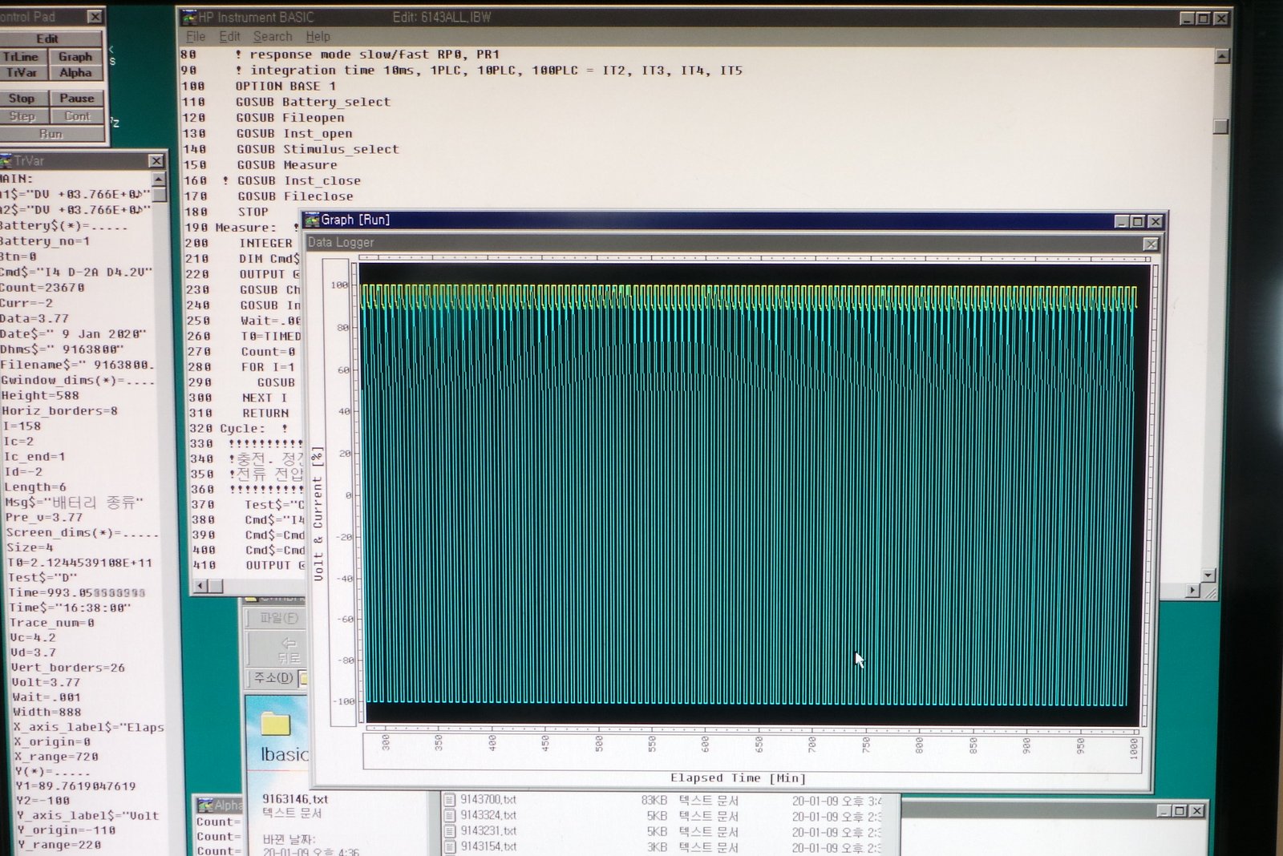
Task: Click the HP Instrument BASIC title bar icon
Action: 189,17
